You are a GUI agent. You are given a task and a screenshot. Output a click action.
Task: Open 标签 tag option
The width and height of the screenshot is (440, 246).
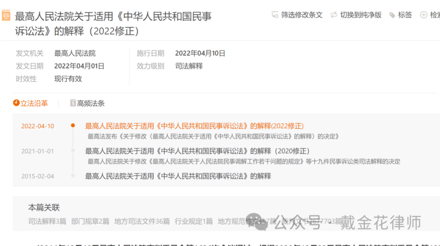pyautogui.click(x=405, y=15)
